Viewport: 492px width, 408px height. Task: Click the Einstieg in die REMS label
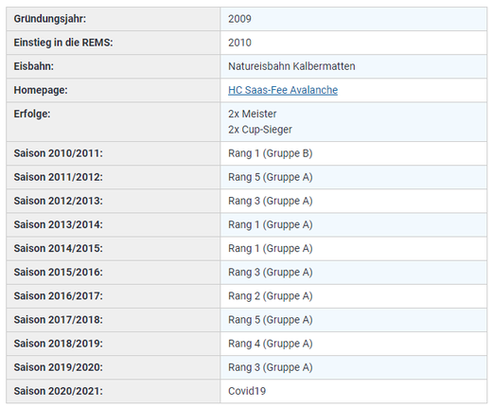(63, 43)
